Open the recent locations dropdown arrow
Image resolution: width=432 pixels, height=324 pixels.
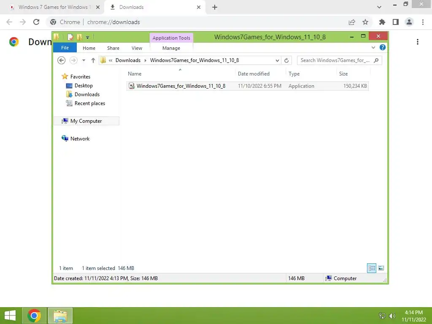84,60
